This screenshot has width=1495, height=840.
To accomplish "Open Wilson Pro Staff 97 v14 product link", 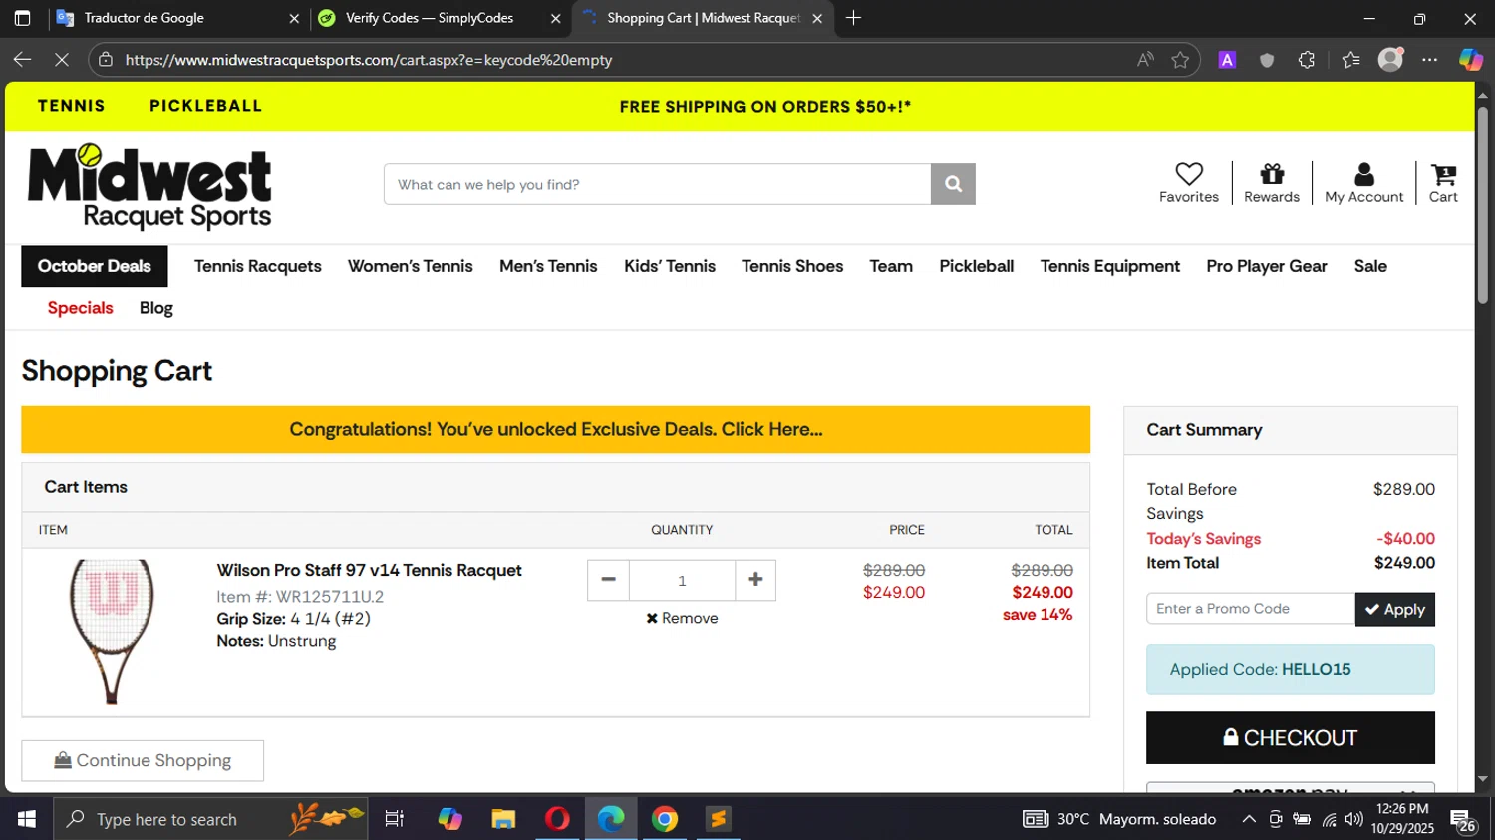I will point(369,570).
